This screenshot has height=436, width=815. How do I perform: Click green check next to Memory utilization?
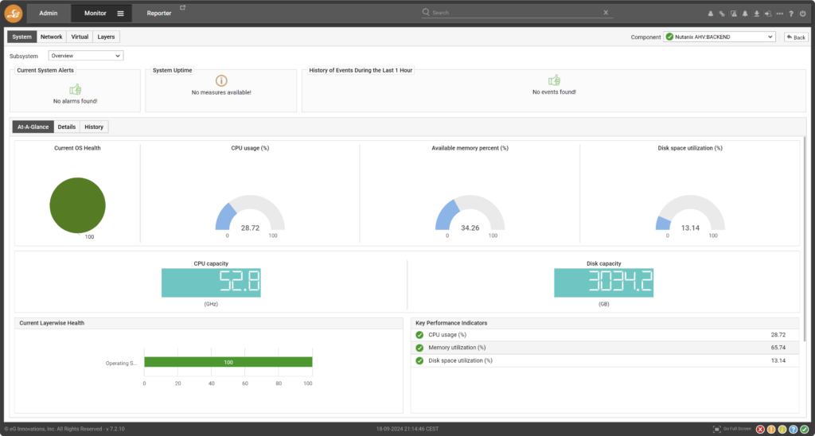tap(419, 348)
